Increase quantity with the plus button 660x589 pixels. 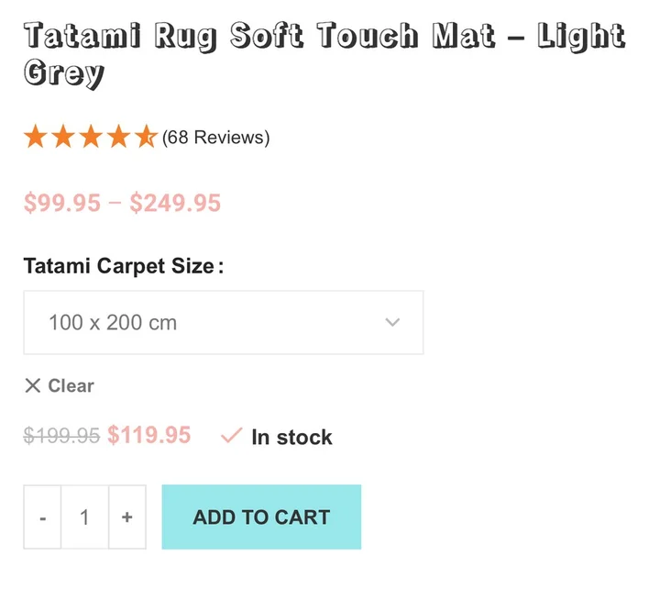[127, 517]
